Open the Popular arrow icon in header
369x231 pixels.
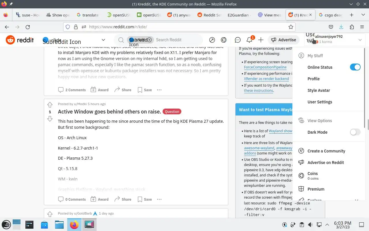click(212, 40)
